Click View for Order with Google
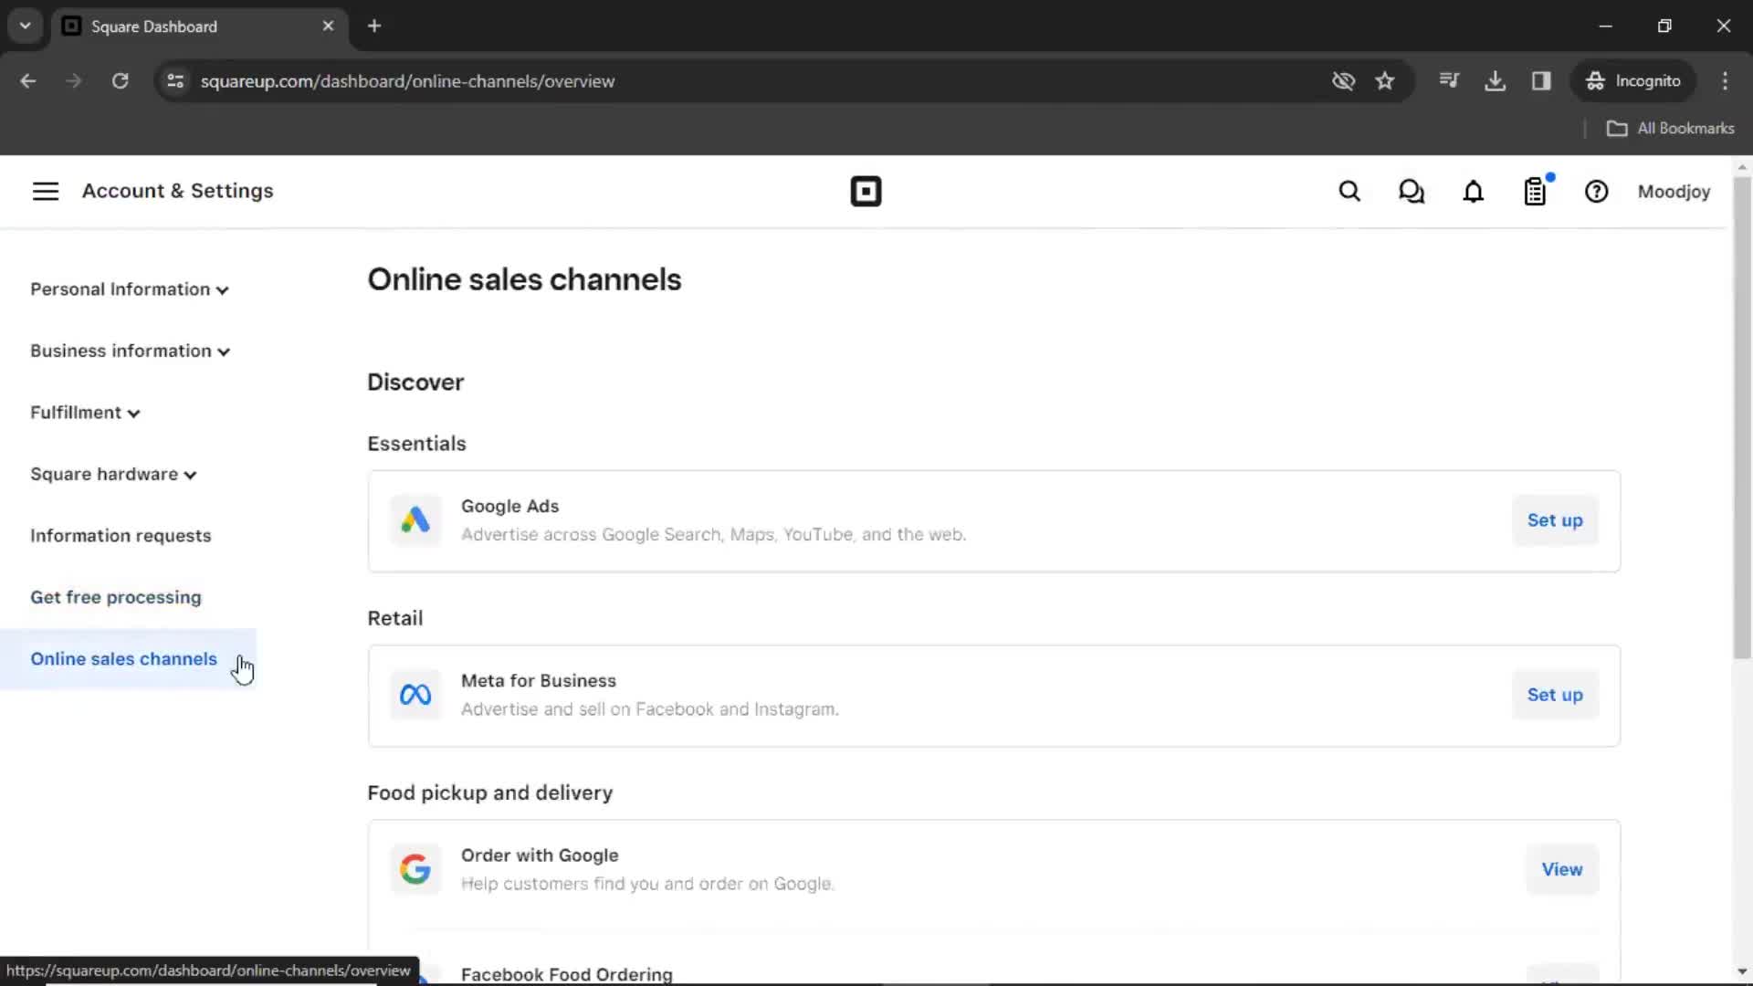Screen dimensions: 1753x986 (1562, 869)
